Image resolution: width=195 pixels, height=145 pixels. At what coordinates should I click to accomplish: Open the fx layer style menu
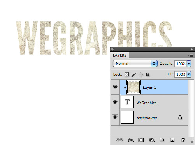[131, 140]
